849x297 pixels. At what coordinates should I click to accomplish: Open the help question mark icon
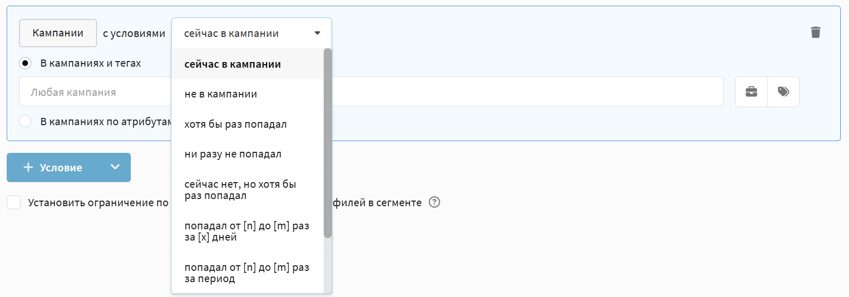[x=435, y=202]
